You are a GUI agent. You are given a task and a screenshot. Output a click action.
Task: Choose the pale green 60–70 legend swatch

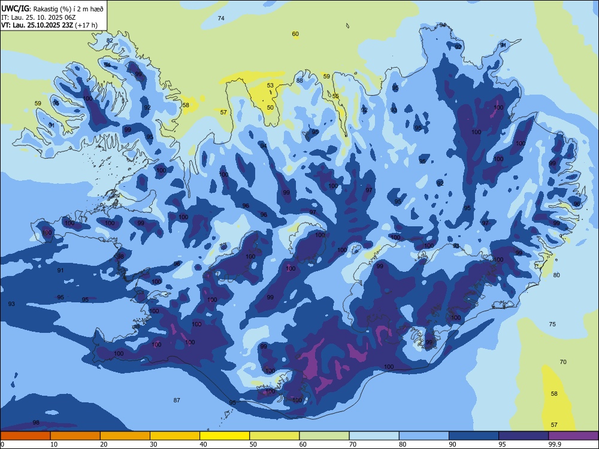pos(324,436)
